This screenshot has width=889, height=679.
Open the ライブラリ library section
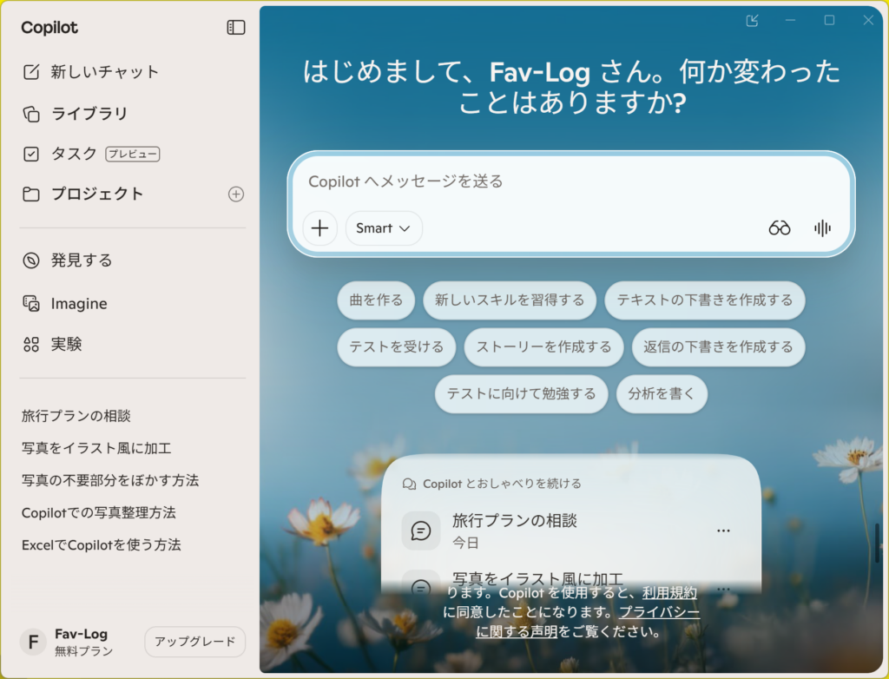point(75,114)
